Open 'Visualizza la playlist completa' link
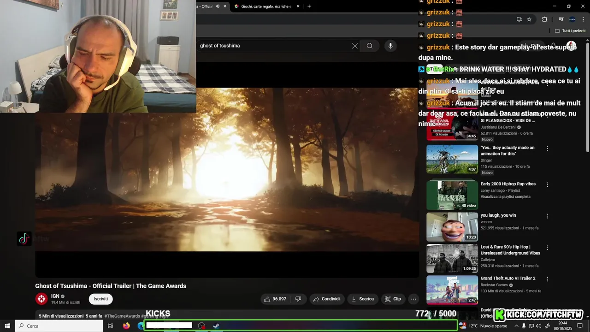Image resolution: width=590 pixels, height=332 pixels. 505,196
